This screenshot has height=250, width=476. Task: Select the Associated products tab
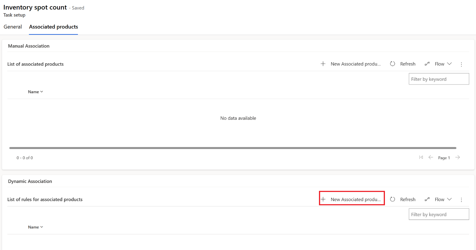pos(53,27)
